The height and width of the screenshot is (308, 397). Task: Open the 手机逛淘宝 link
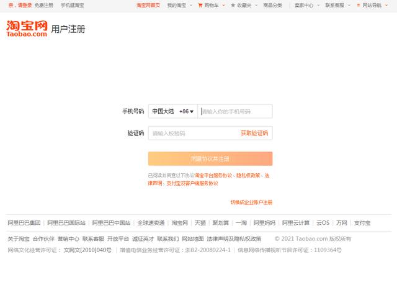click(72, 5)
